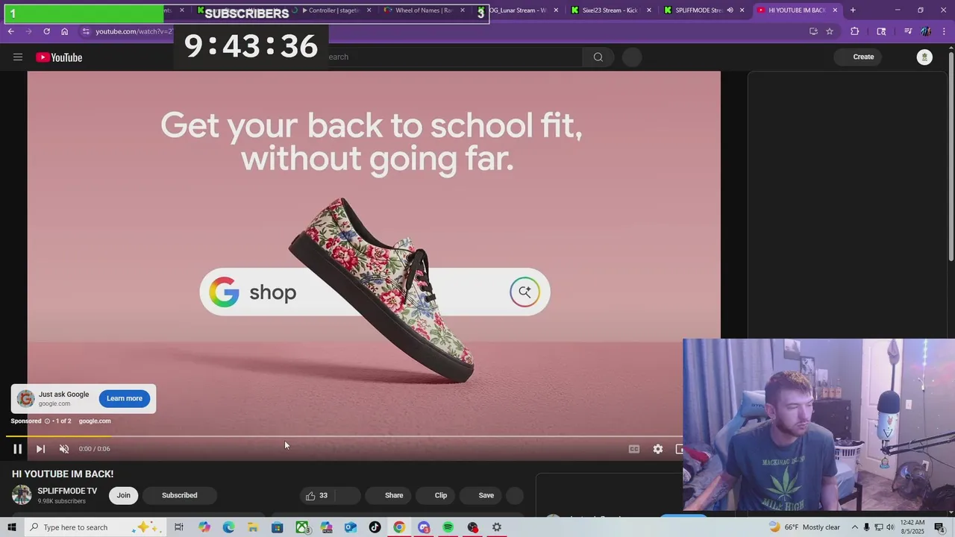Dislike the video
Image resolution: width=955 pixels, height=537 pixels.
(348, 495)
